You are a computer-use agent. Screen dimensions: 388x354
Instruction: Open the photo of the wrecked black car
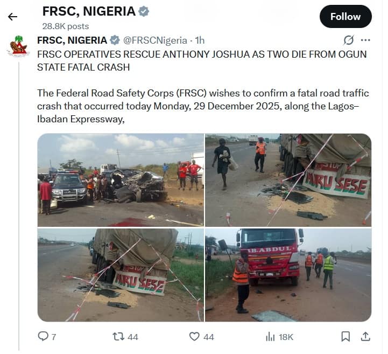(121, 180)
